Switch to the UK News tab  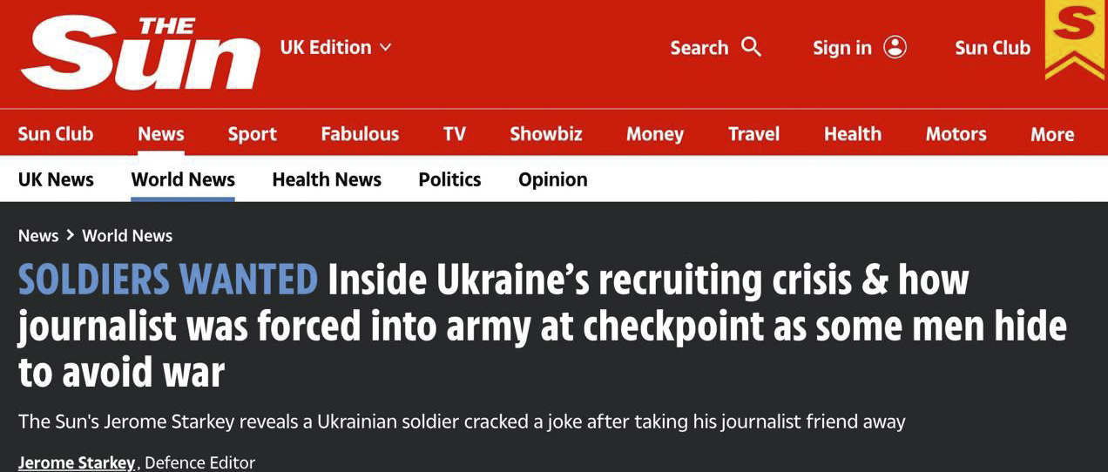[x=56, y=179]
